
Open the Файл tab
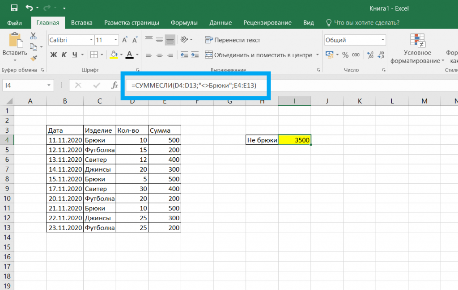pyautogui.click(x=14, y=23)
